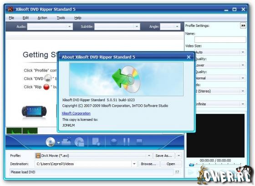The width and height of the screenshot is (255, 186).
Task: Click the PSP device image
Action: pos(34,111)
